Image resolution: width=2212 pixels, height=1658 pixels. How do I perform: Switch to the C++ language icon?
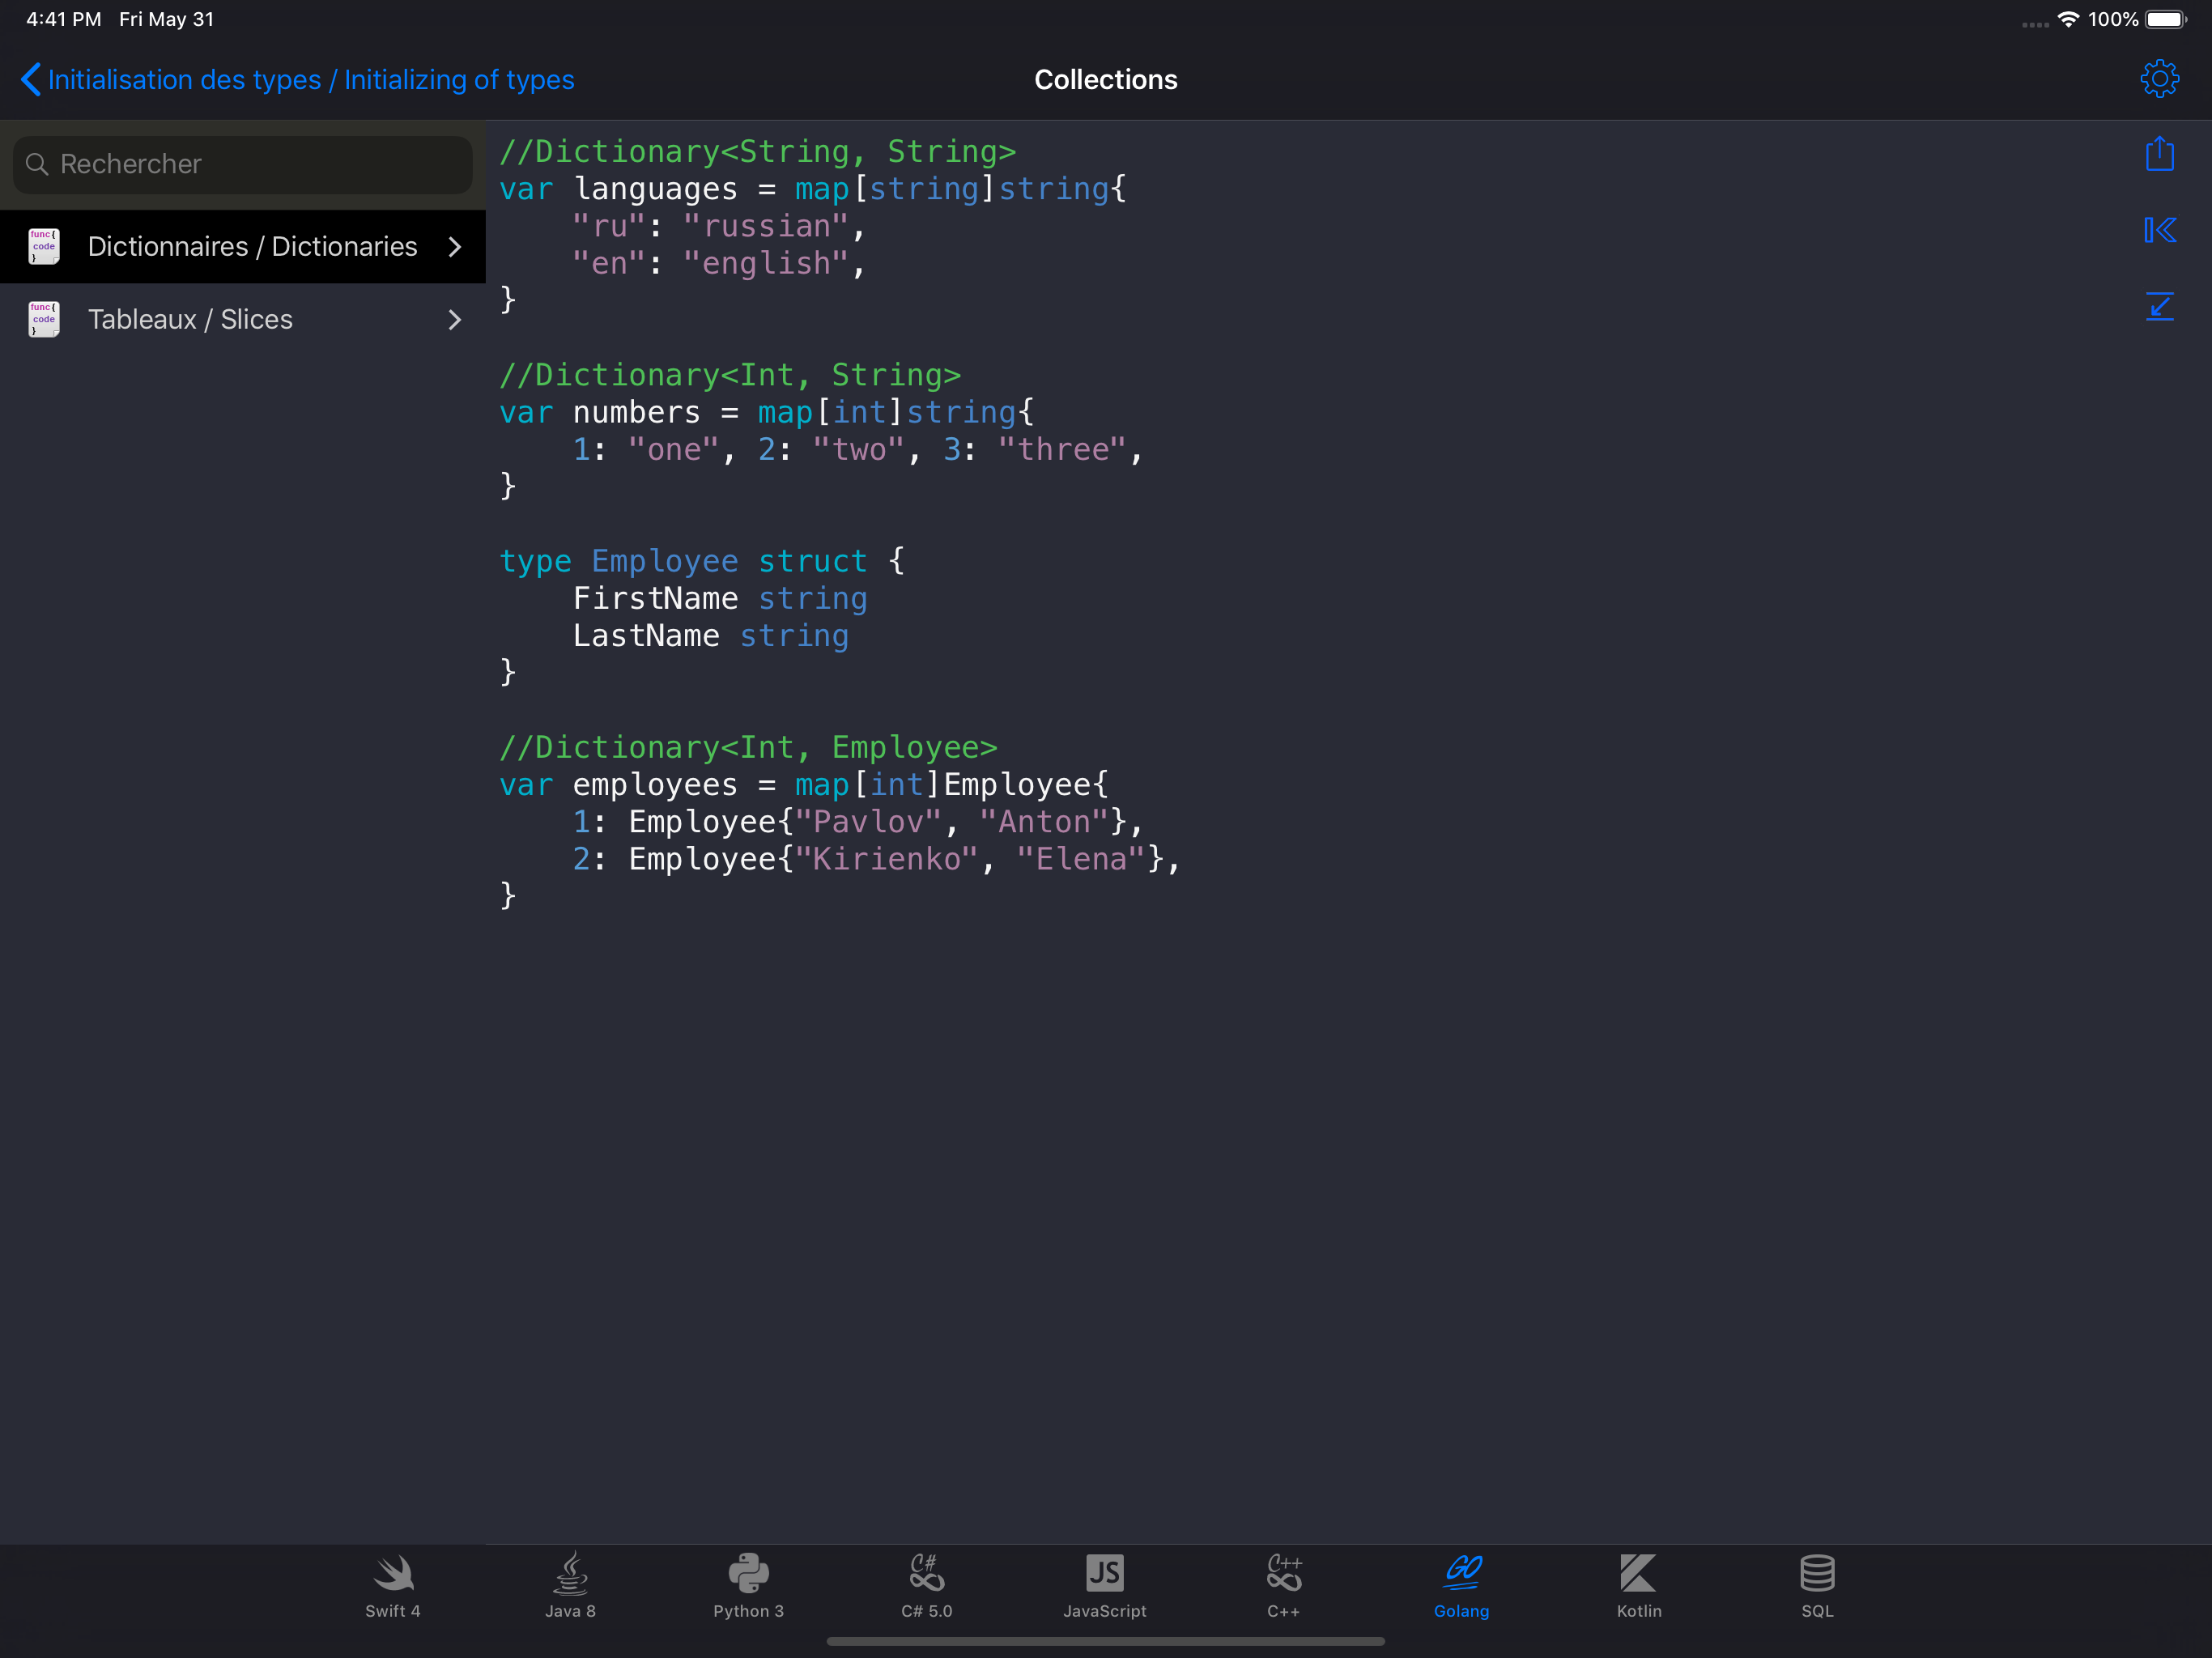coord(1283,1585)
